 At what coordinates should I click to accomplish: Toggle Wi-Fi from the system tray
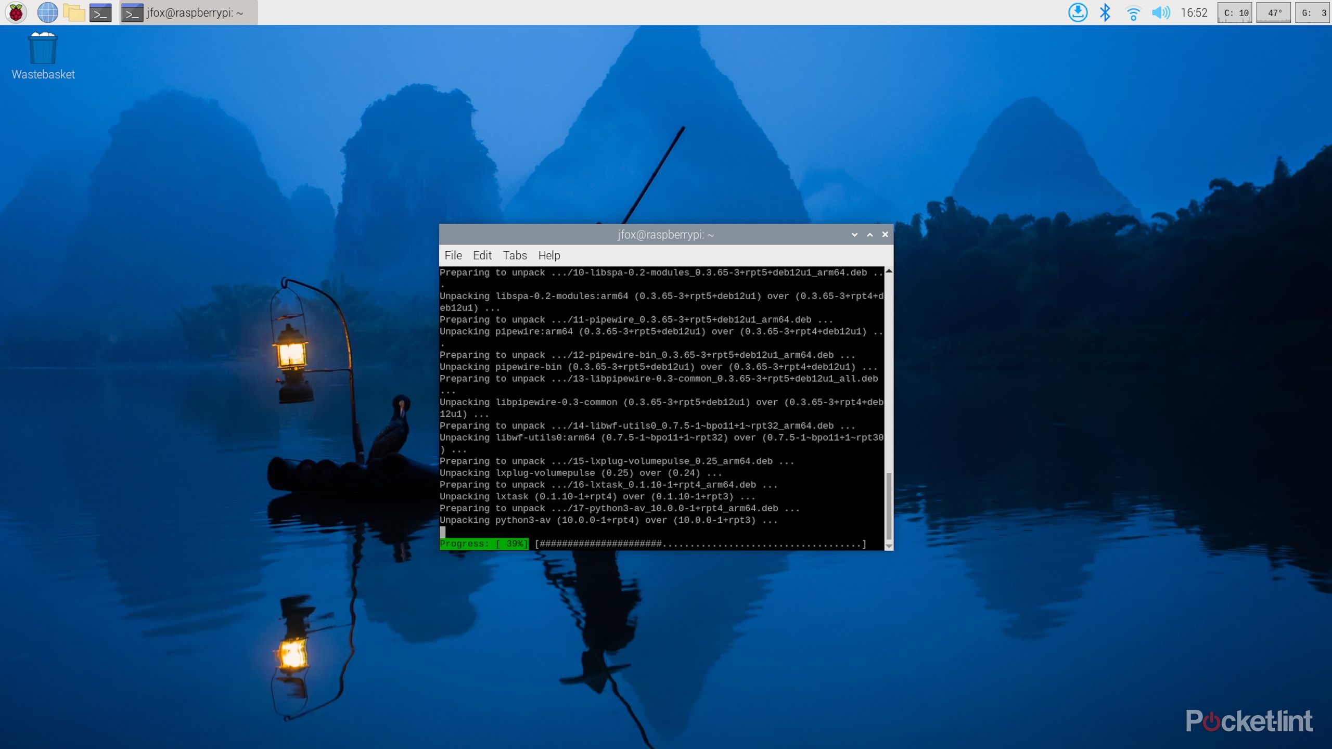click(1133, 12)
